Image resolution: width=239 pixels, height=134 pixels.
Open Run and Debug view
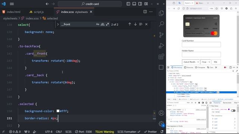[161, 45]
